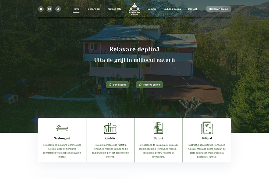Image resolution: width=269 pixels, height=179 pixels.
Task: Click the WhatsApp icon in Rezervă online
Action: (140, 85)
